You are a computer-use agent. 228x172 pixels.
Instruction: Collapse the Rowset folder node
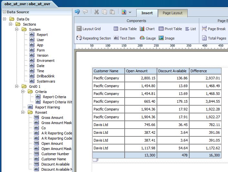23,112
